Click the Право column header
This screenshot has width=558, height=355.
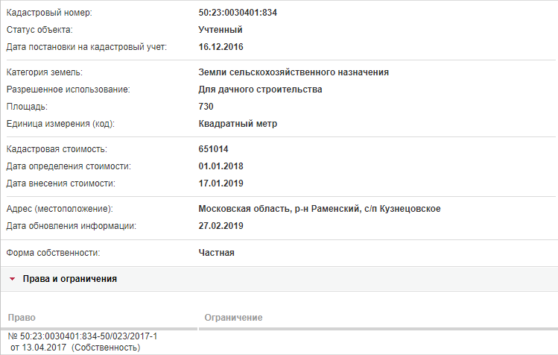coord(22,318)
